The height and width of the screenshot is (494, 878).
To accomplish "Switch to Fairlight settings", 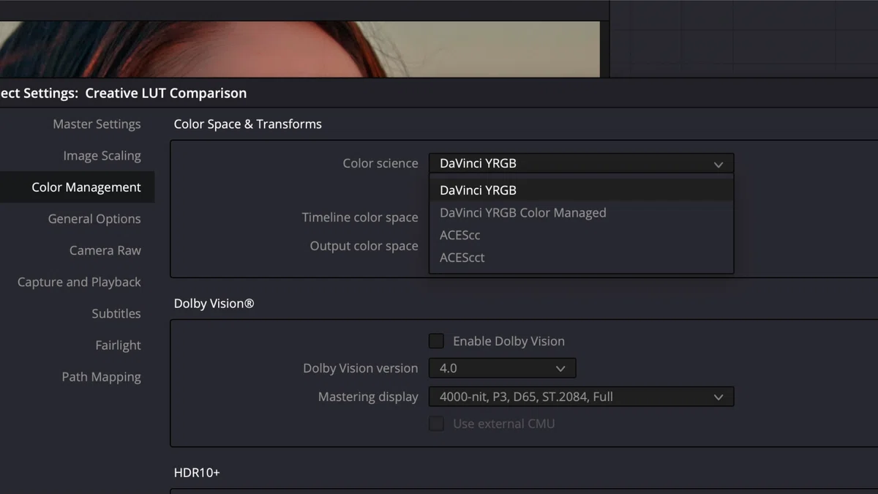I will (x=118, y=345).
